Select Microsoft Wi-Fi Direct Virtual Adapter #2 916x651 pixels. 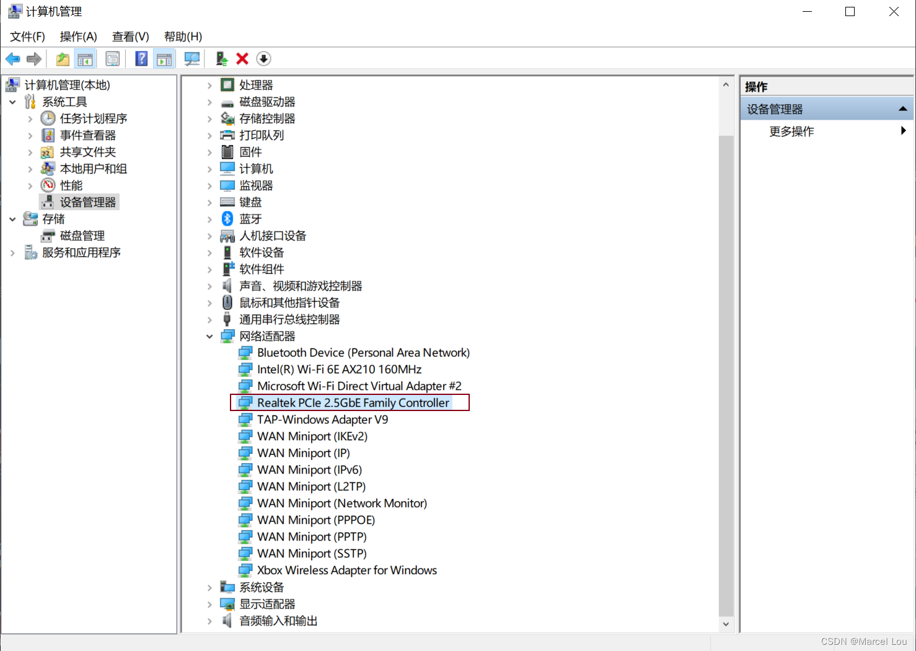pyautogui.click(x=359, y=386)
